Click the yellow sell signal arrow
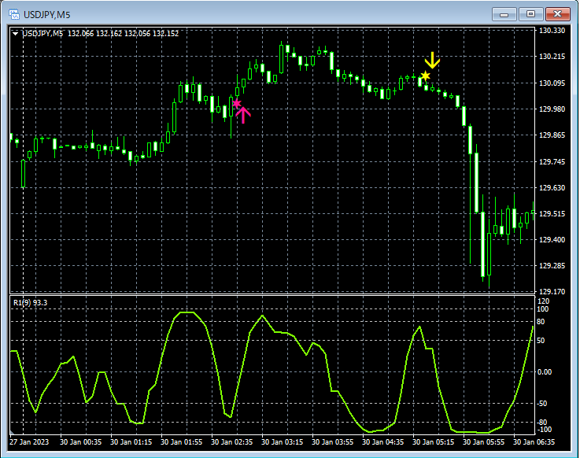The image size is (580, 458). 432,61
